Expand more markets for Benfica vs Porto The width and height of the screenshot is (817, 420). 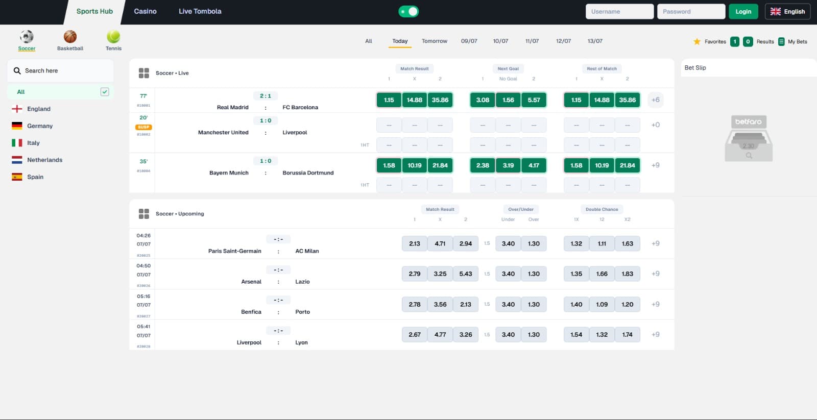tap(656, 304)
